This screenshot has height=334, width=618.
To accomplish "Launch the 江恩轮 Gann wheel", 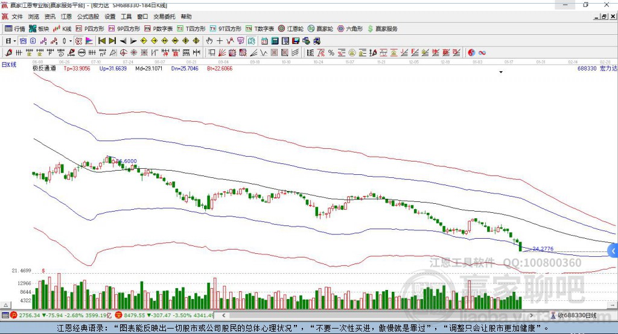I will tap(291, 29).
